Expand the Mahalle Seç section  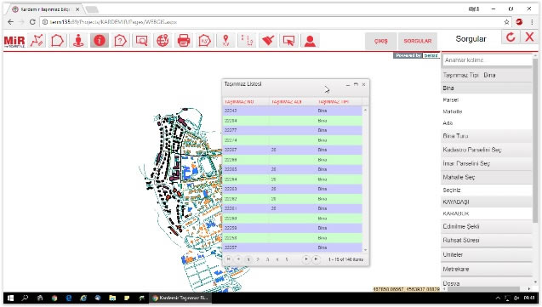point(487,177)
